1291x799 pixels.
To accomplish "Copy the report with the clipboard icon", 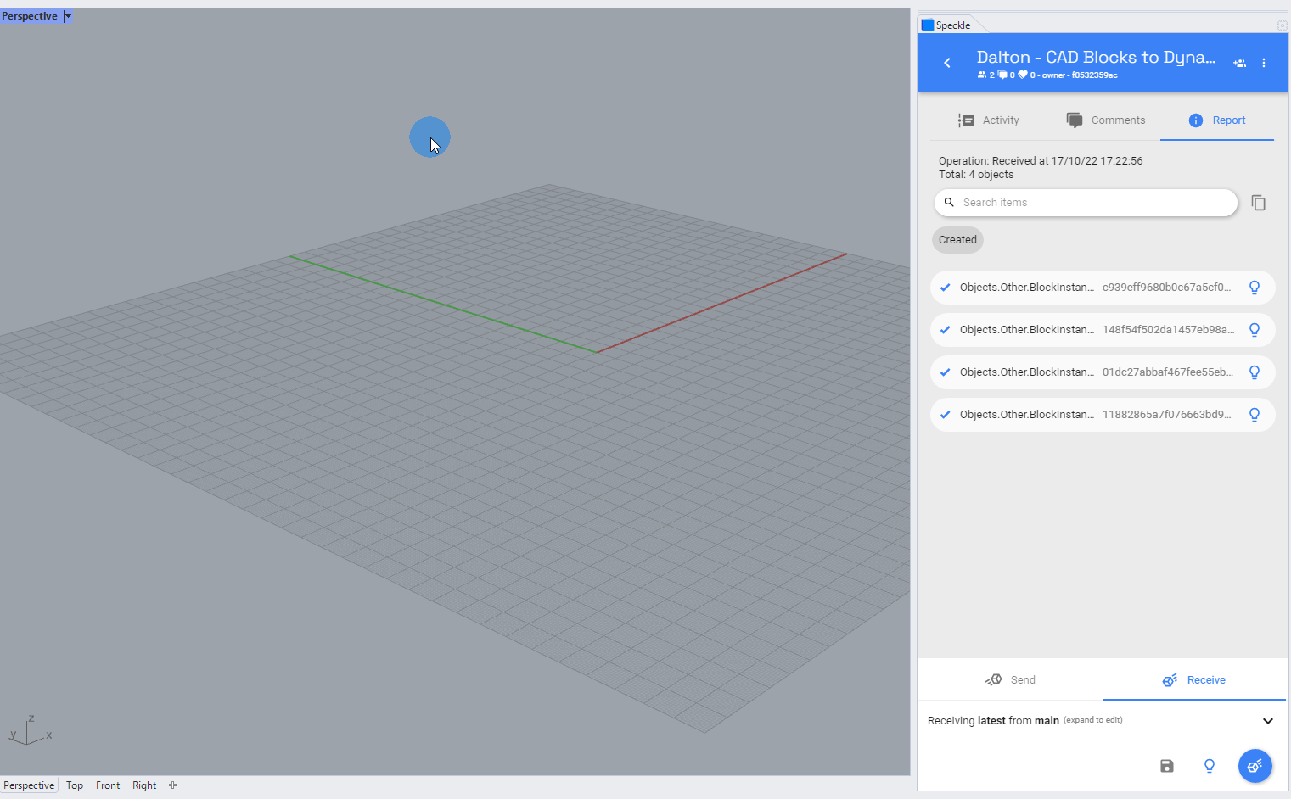I will point(1259,203).
